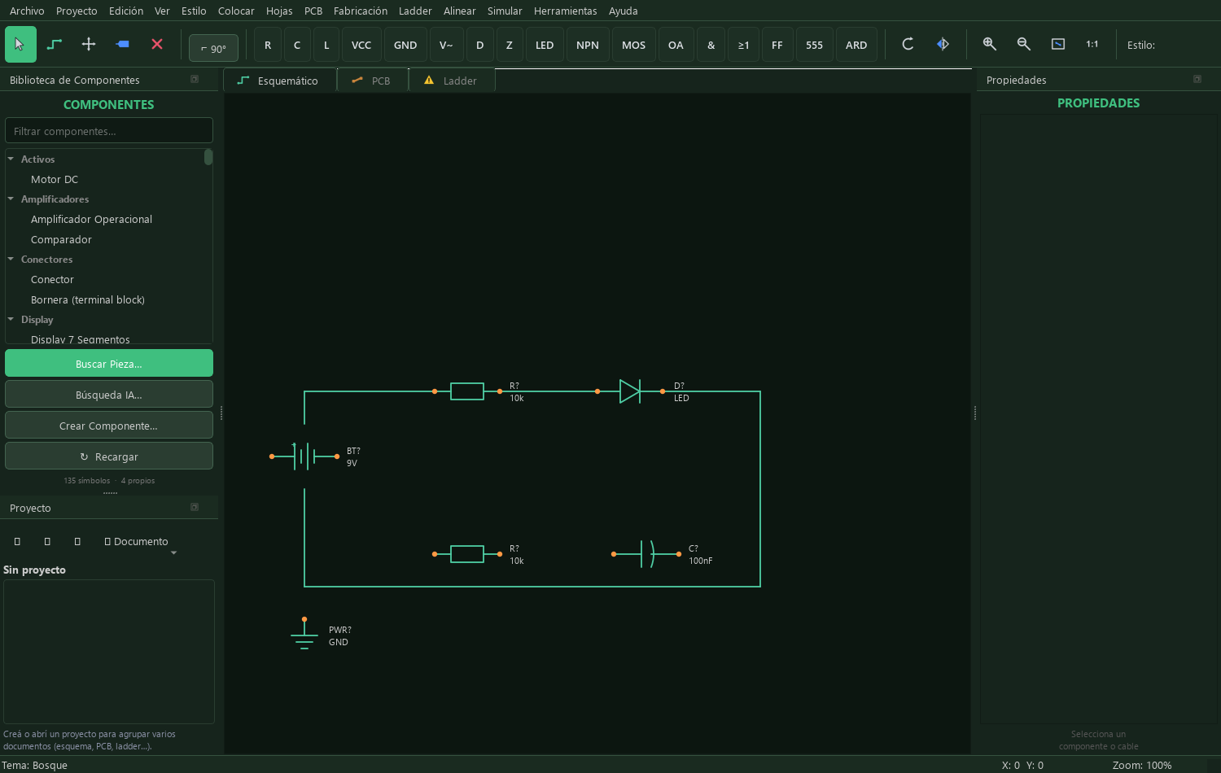The height and width of the screenshot is (773, 1221).
Task: Click the component list scrollbar
Action: (208, 157)
